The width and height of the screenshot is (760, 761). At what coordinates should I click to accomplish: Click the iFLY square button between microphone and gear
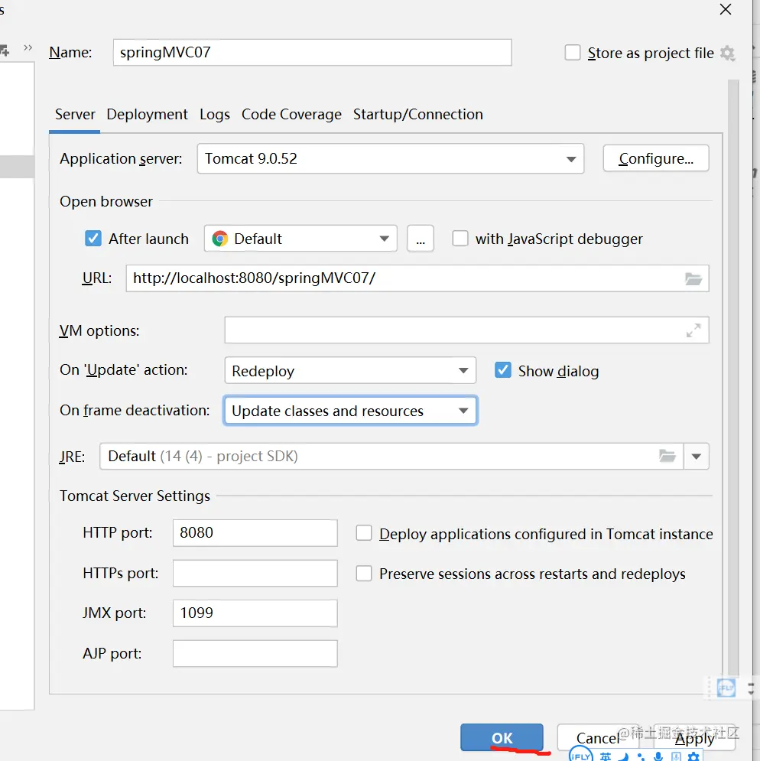(x=676, y=756)
